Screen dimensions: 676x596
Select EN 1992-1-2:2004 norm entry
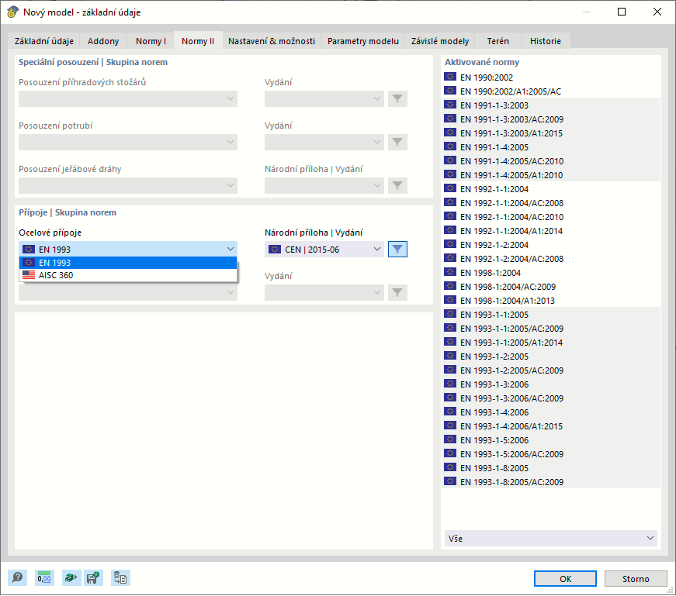[551, 245]
